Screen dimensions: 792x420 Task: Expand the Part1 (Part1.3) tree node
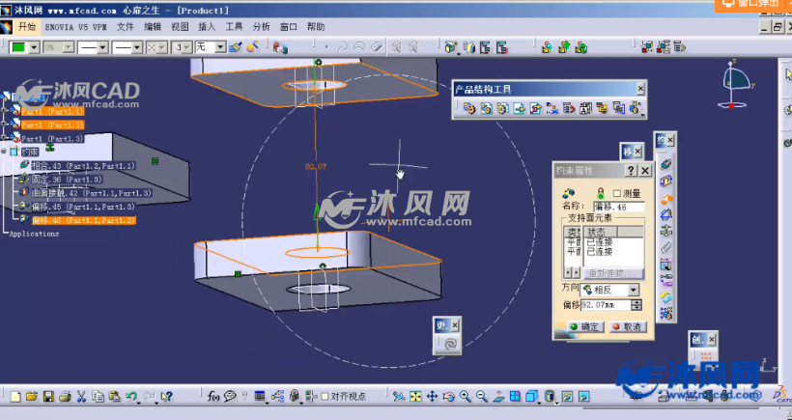(5, 137)
